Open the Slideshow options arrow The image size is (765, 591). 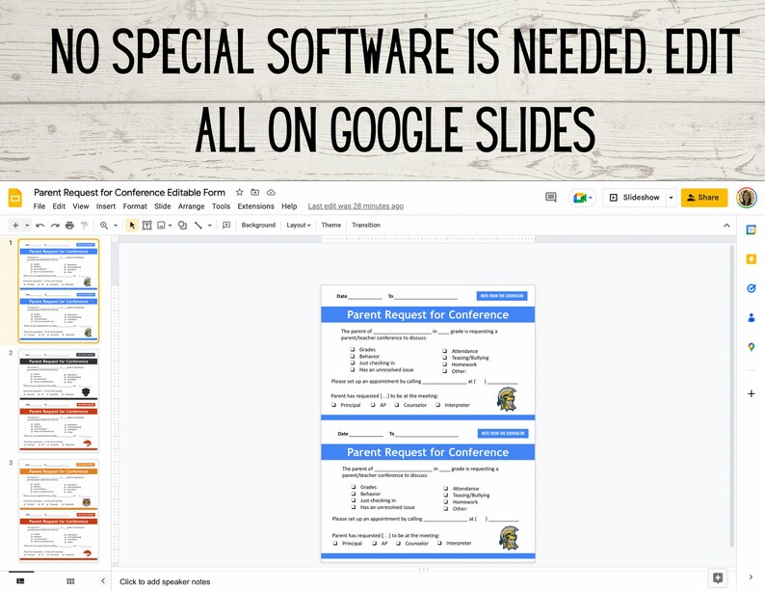[x=671, y=198]
